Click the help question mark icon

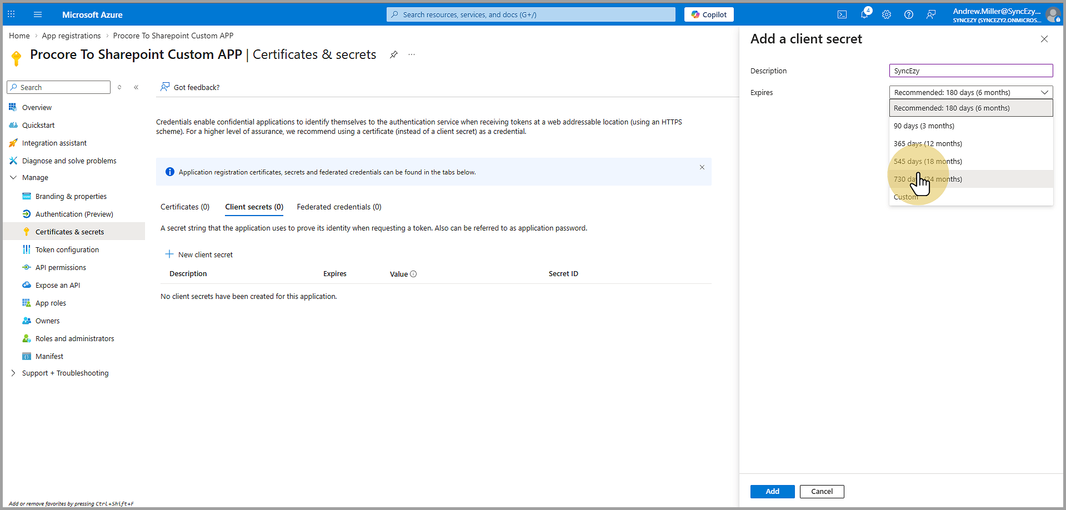(909, 14)
